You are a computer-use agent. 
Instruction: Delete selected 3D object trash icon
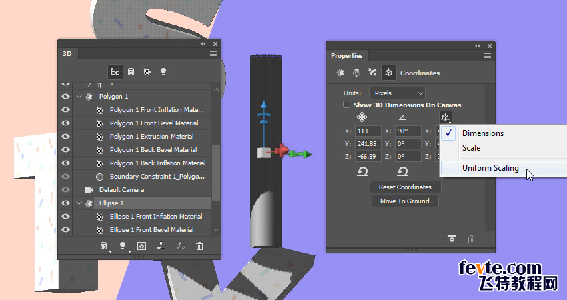click(199, 246)
